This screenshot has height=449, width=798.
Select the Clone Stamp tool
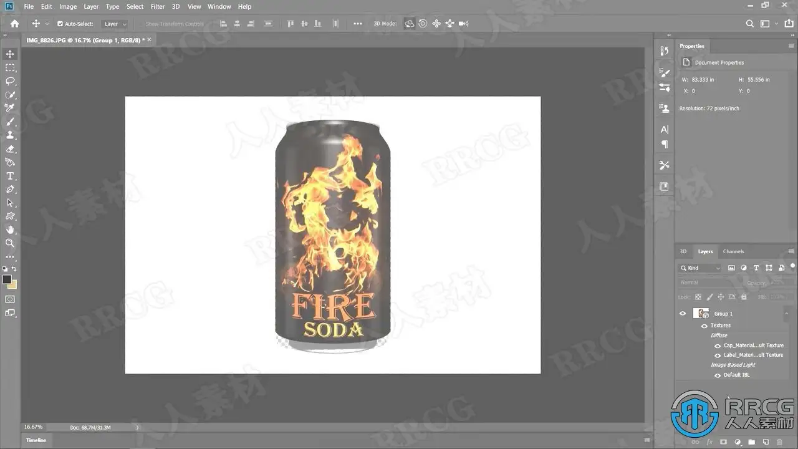click(x=10, y=135)
